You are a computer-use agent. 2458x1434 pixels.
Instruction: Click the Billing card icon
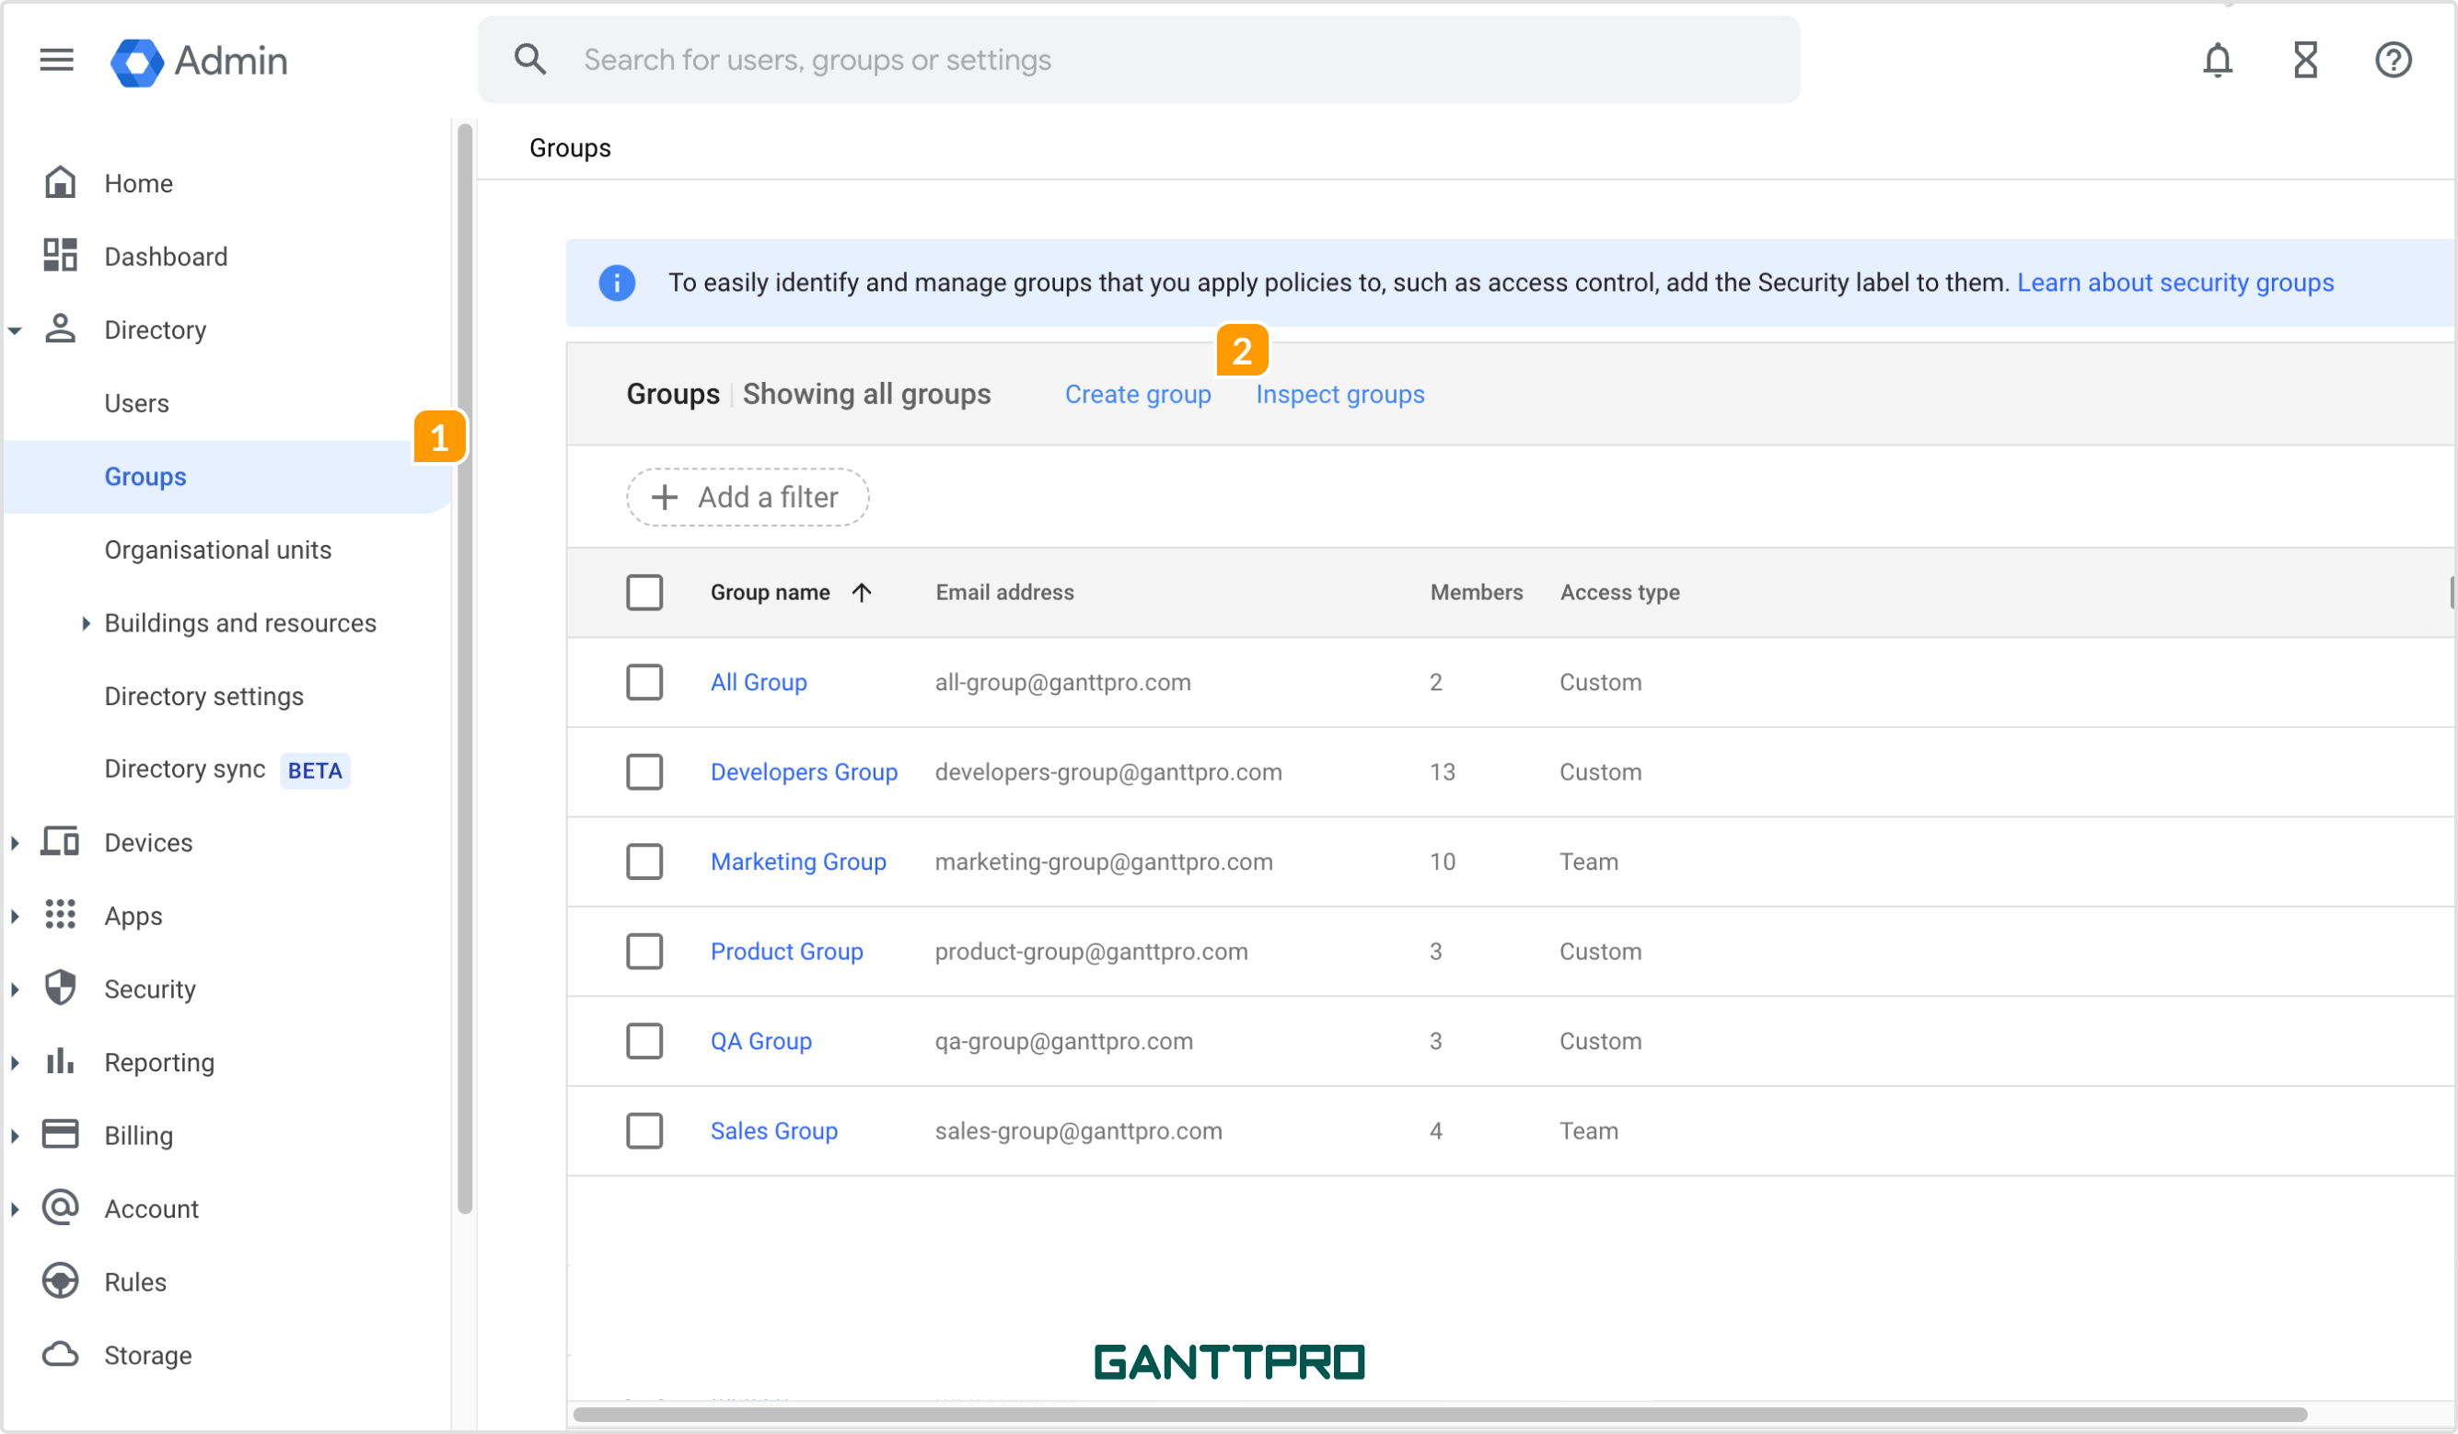coord(61,1134)
